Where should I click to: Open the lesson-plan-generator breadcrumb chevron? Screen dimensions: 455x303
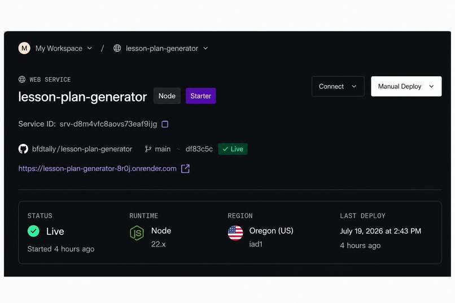coord(205,49)
